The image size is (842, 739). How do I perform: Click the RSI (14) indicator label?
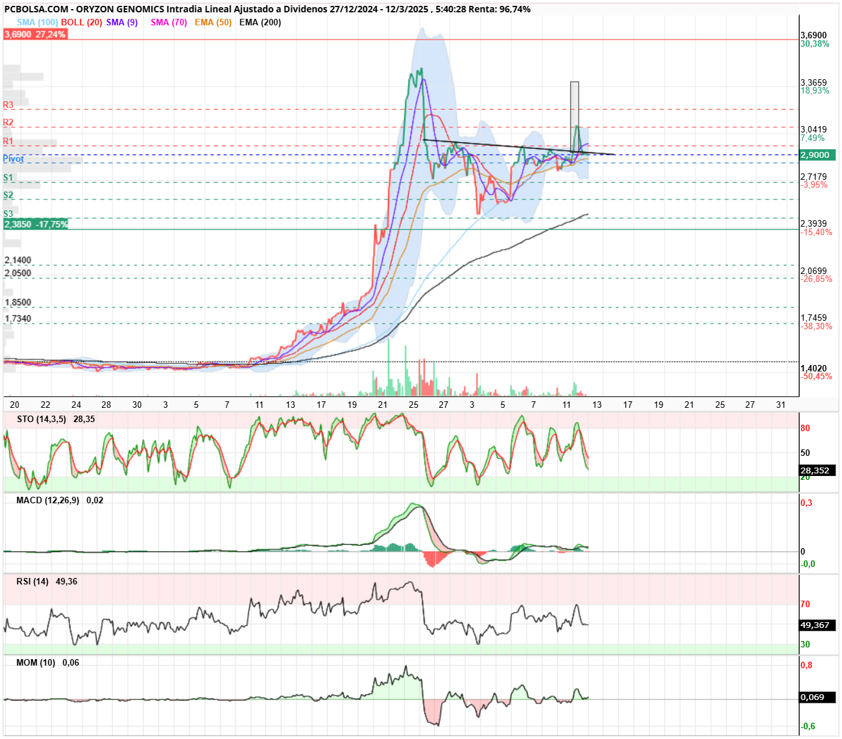(32, 581)
